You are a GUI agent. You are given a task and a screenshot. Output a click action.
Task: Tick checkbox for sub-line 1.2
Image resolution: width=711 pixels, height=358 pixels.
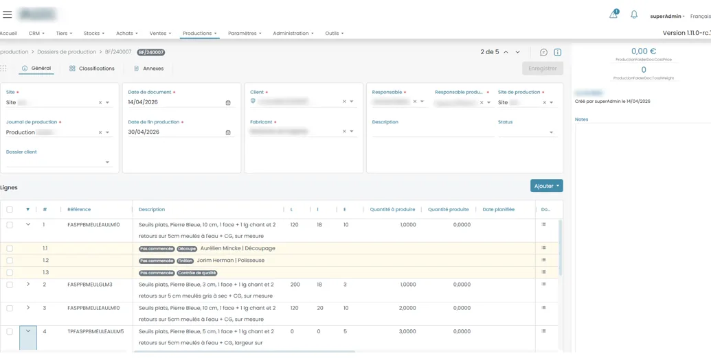coord(10,261)
